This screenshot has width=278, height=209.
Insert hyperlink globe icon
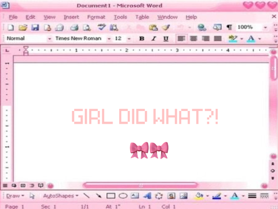202,27
